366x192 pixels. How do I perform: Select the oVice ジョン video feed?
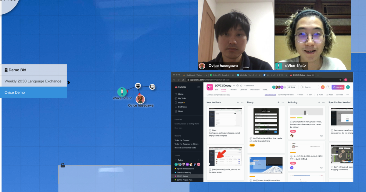click(313, 35)
